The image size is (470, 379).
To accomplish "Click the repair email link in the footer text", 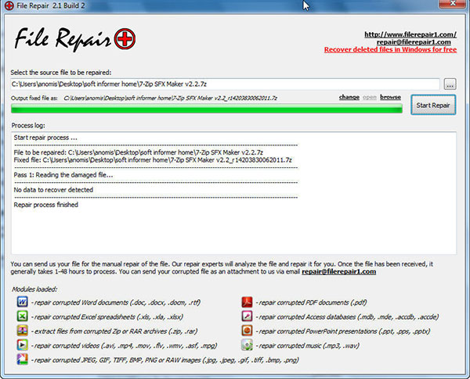I will (x=338, y=272).
